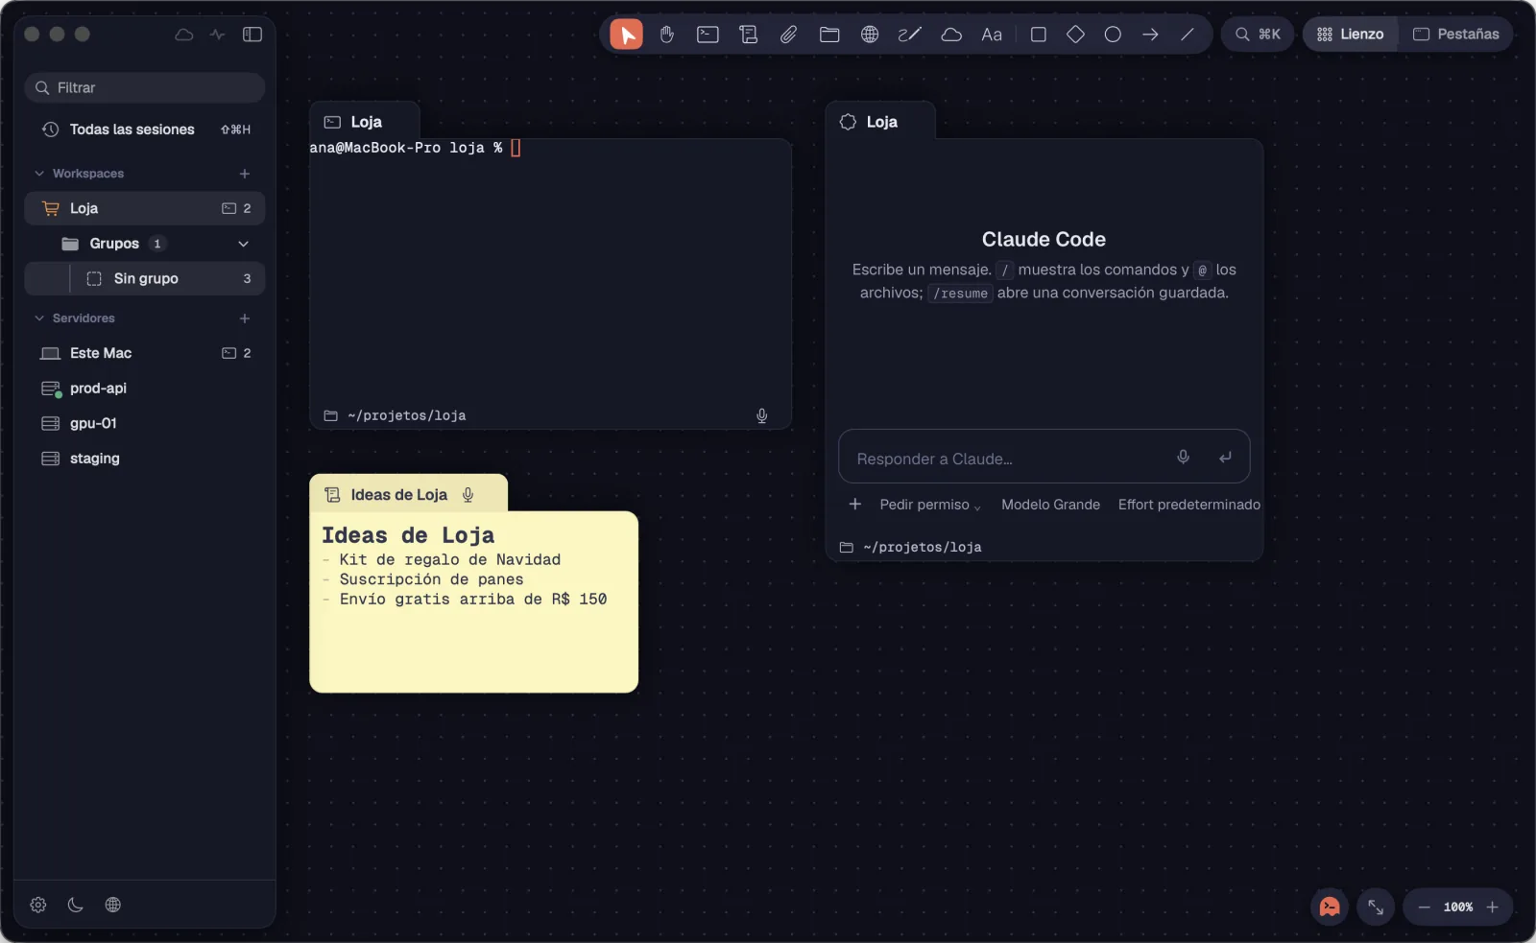Select the Sin grupo item
Screen dimensions: 1536x943
coord(145,278)
